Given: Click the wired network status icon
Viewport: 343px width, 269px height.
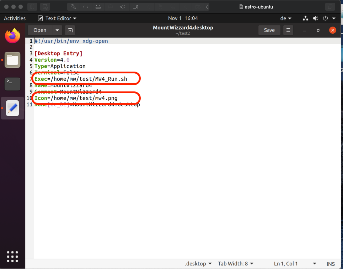Looking at the screenshot, I should point(305,18).
